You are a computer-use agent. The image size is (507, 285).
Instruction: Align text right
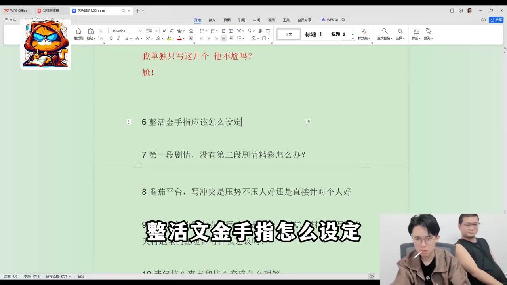click(x=216, y=38)
